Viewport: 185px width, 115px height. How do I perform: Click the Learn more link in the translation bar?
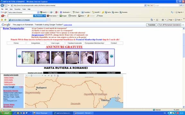click(68, 25)
